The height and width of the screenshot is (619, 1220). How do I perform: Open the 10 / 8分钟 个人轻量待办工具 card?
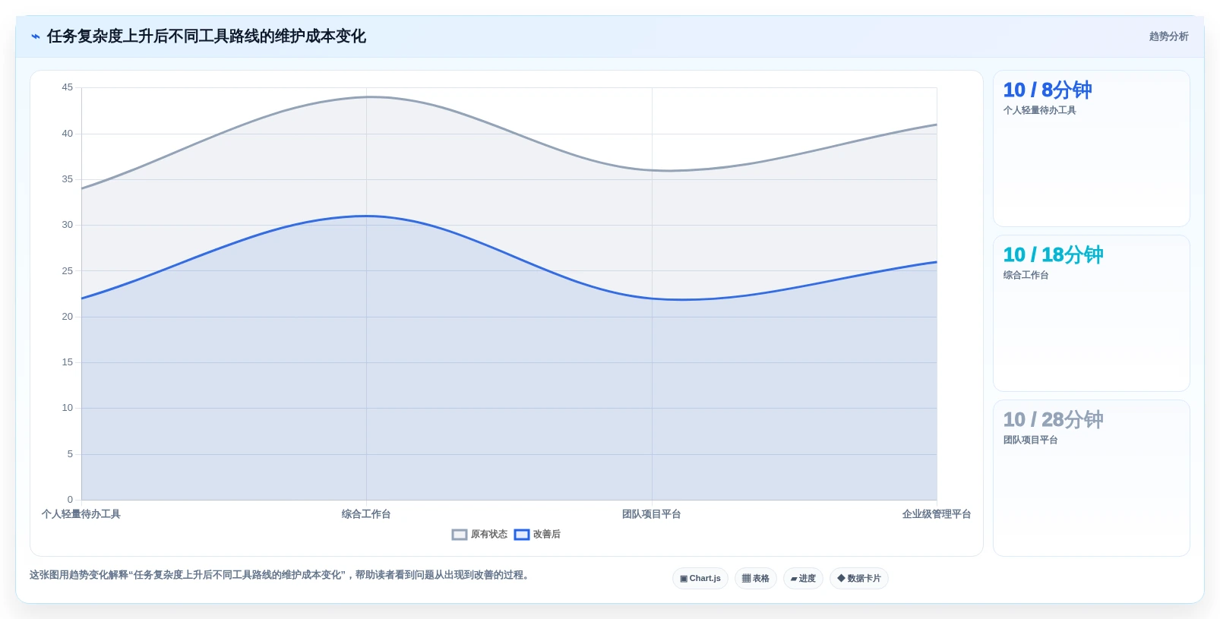click(x=1092, y=149)
